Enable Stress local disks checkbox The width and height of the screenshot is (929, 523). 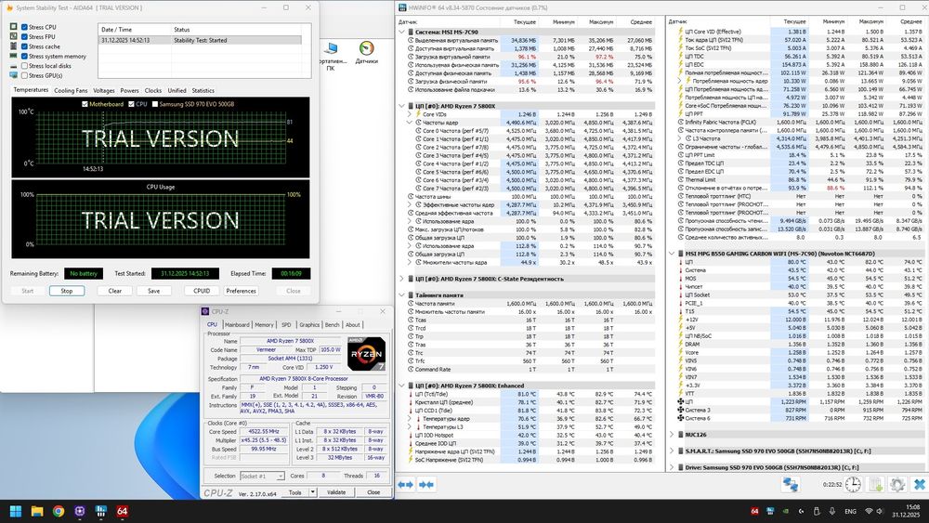pyautogui.click(x=24, y=66)
